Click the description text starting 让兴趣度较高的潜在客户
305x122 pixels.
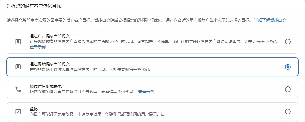154,42
